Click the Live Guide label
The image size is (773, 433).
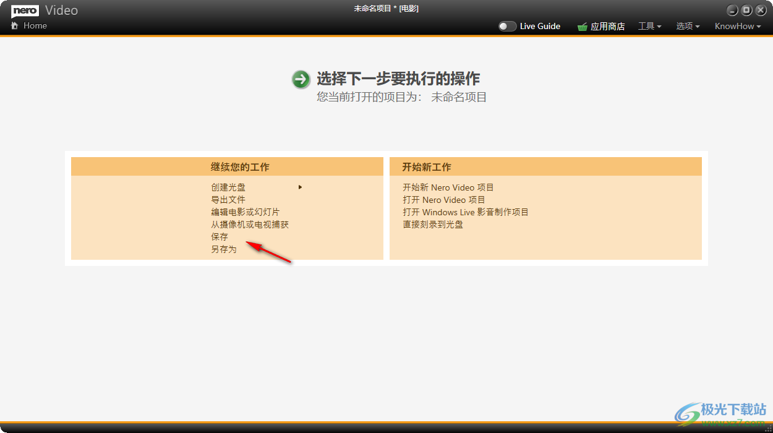tap(540, 27)
